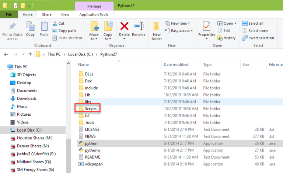Select the pythonw application file
Screen dimensions: 283x173
180,150
